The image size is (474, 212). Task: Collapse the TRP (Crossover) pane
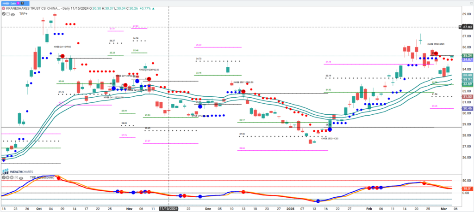(16, 178)
